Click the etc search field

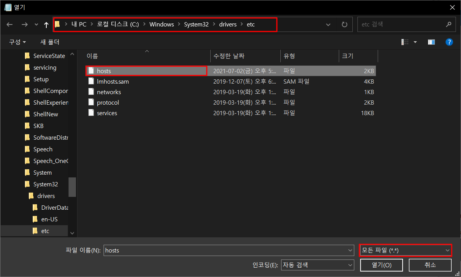tap(401, 25)
